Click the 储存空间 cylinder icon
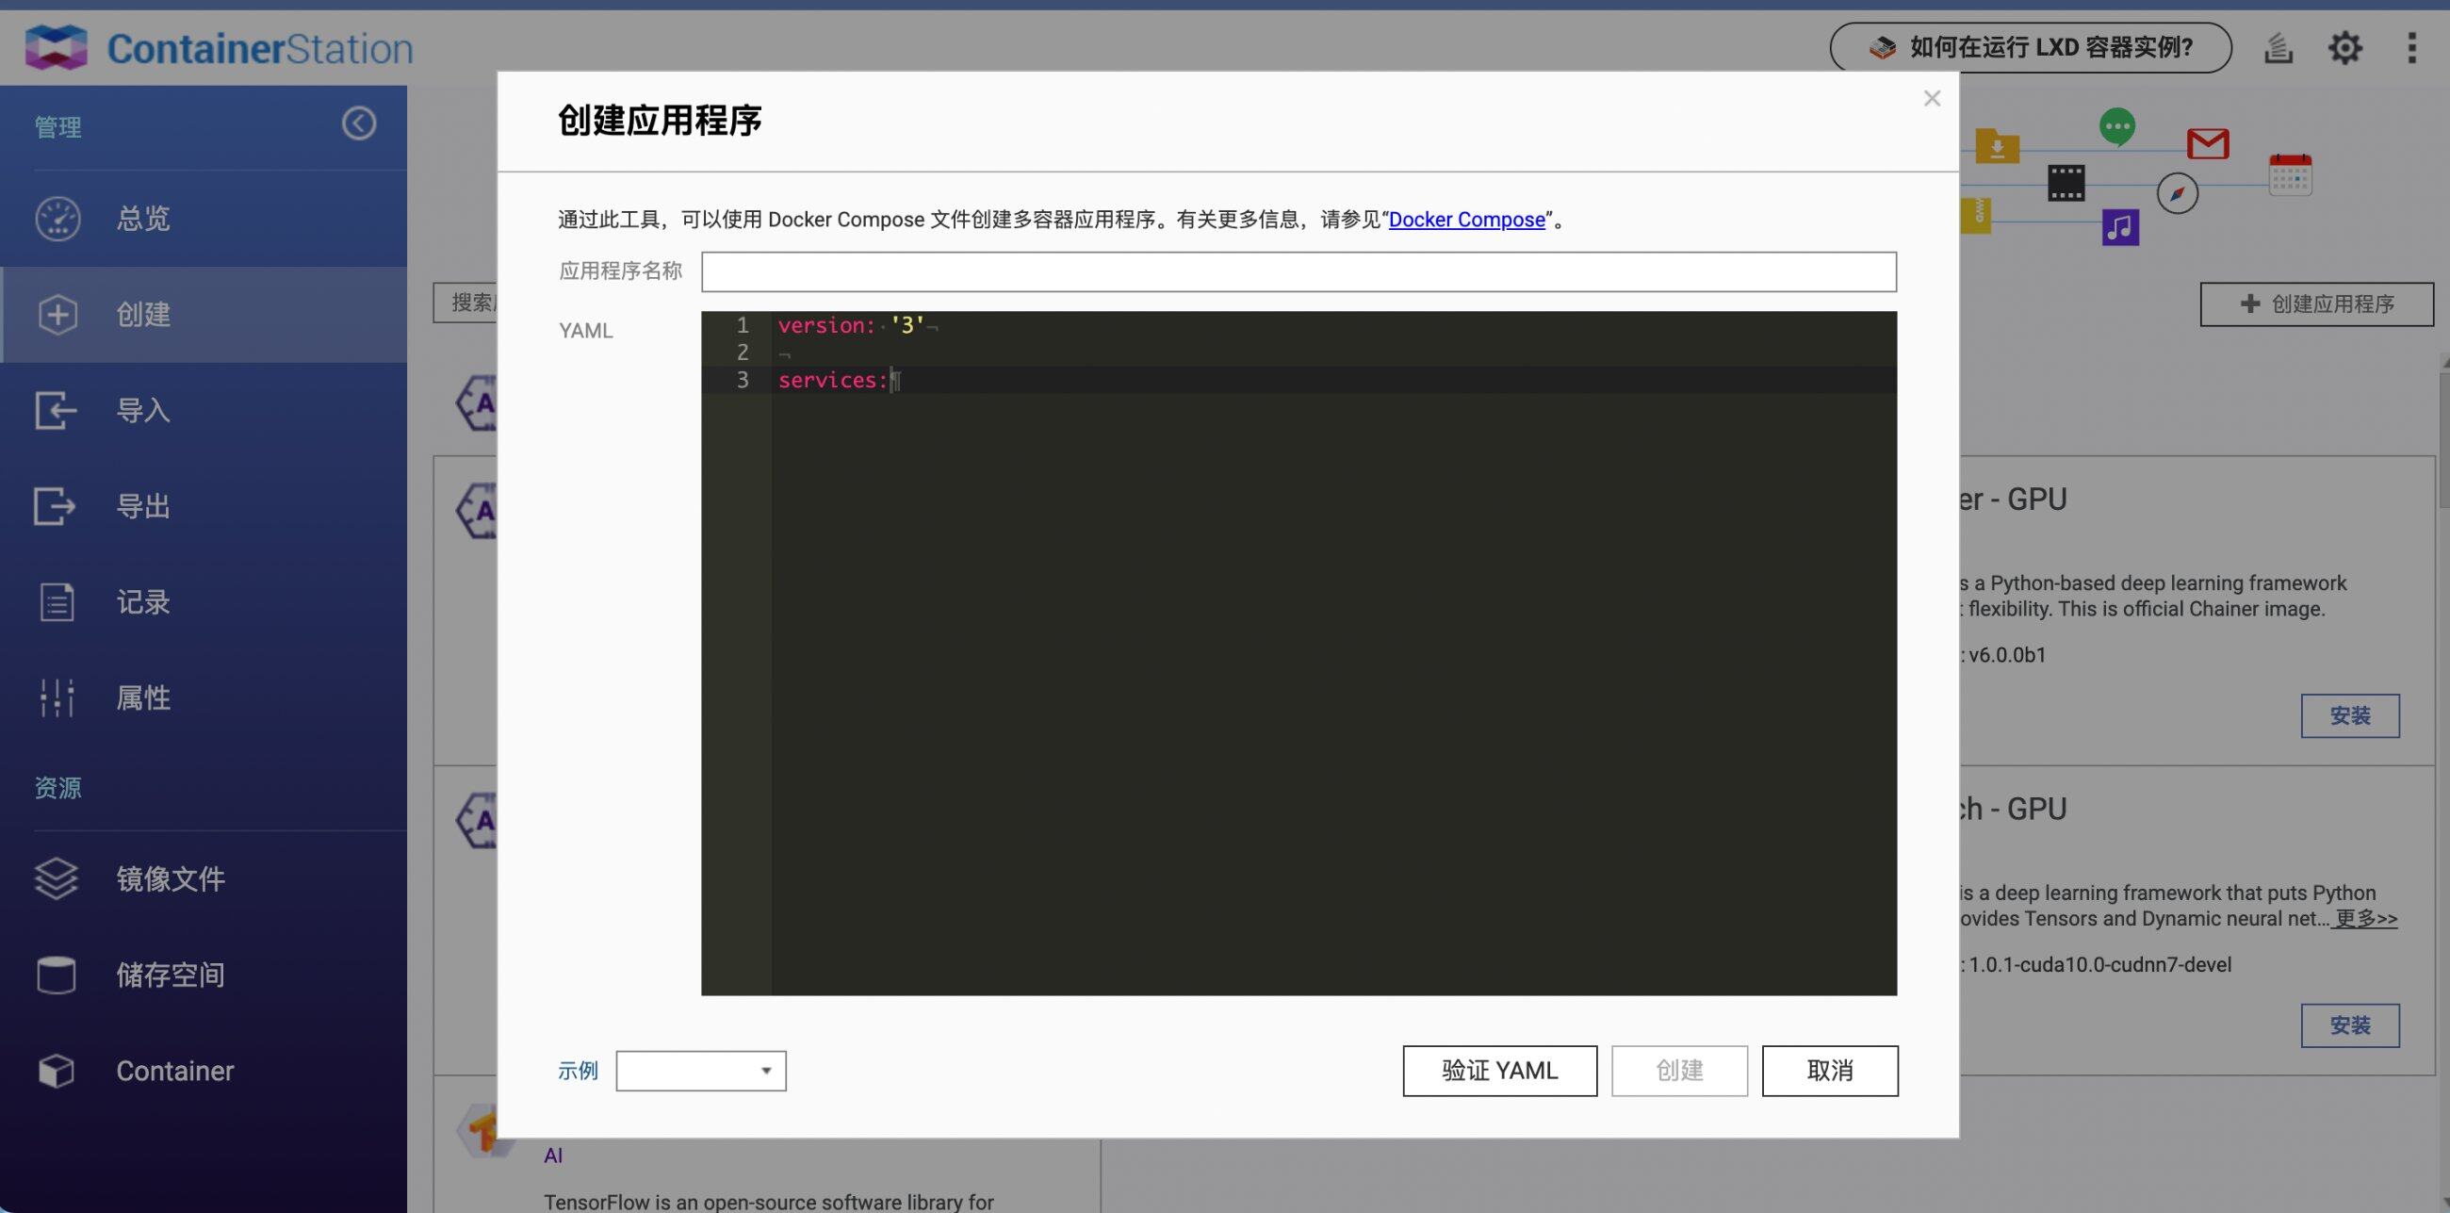 click(x=57, y=975)
